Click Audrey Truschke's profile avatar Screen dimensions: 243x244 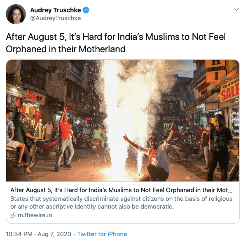click(x=16, y=14)
